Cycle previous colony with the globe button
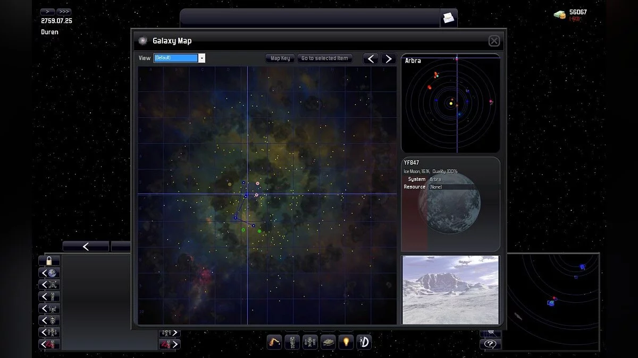 click(49, 273)
